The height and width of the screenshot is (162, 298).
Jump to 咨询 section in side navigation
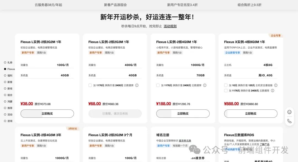8,121
